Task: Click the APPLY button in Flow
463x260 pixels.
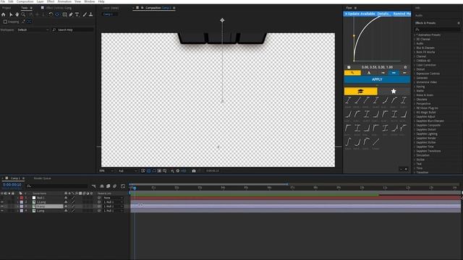Action: pos(377,79)
